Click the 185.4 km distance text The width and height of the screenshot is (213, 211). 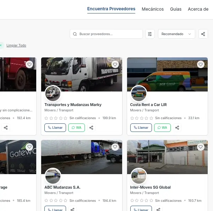tap(24, 201)
